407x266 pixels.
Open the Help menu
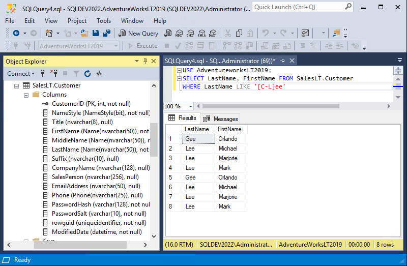coord(160,21)
